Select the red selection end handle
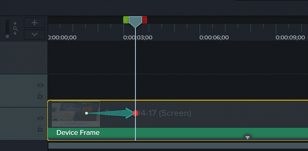Screen dimensions: 308x151 [145, 20]
